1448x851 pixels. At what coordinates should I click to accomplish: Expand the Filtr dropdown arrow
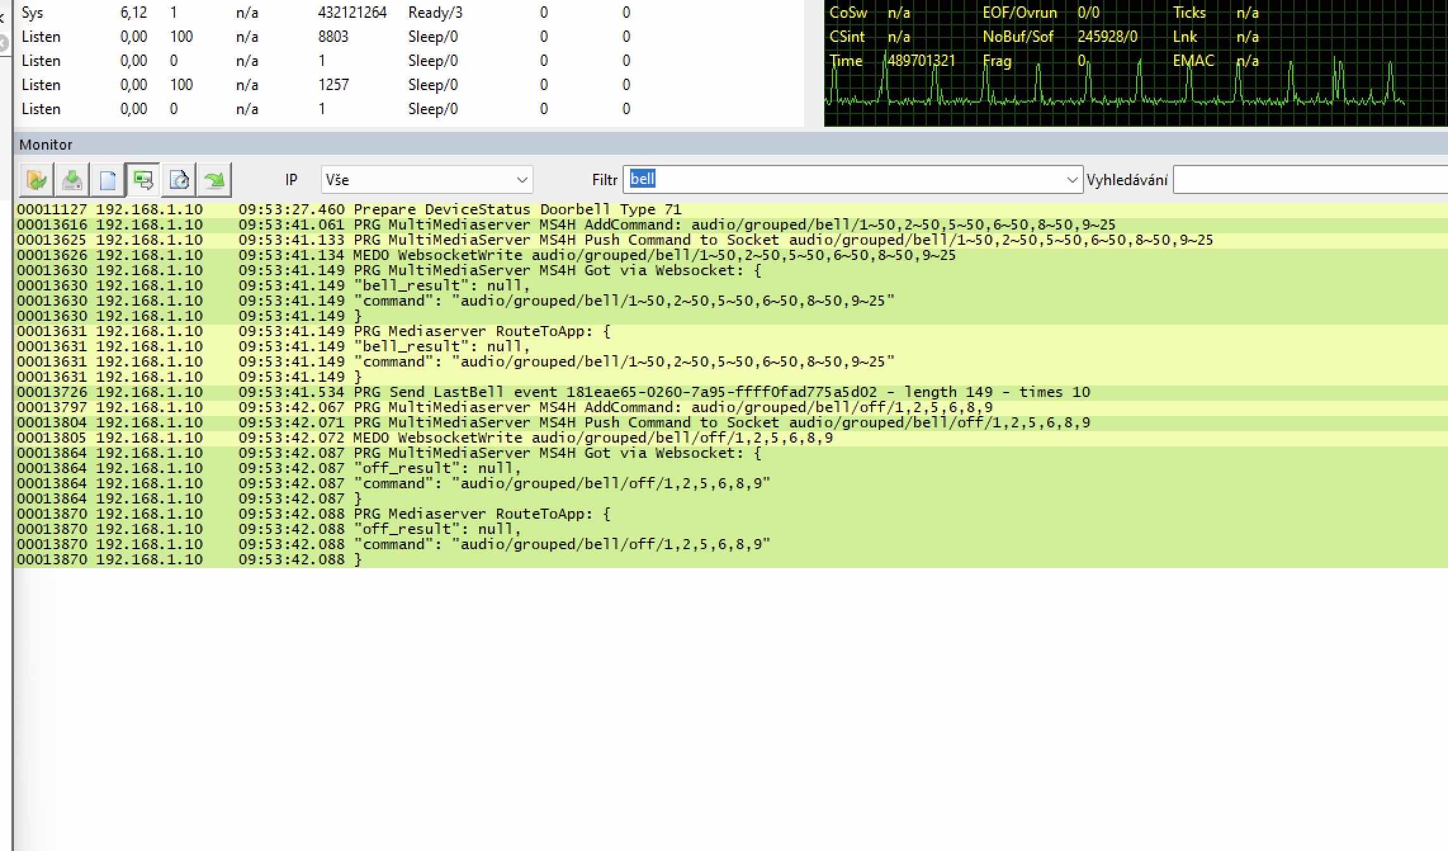[x=1071, y=180]
